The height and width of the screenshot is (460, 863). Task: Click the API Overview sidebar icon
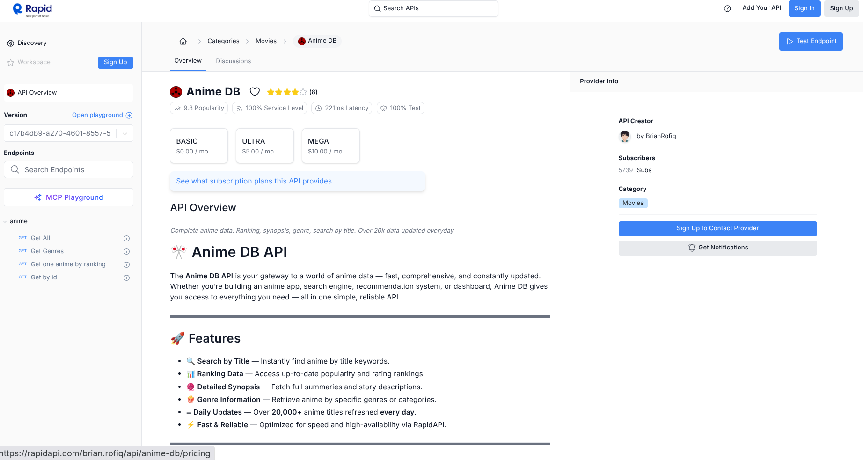click(x=10, y=93)
